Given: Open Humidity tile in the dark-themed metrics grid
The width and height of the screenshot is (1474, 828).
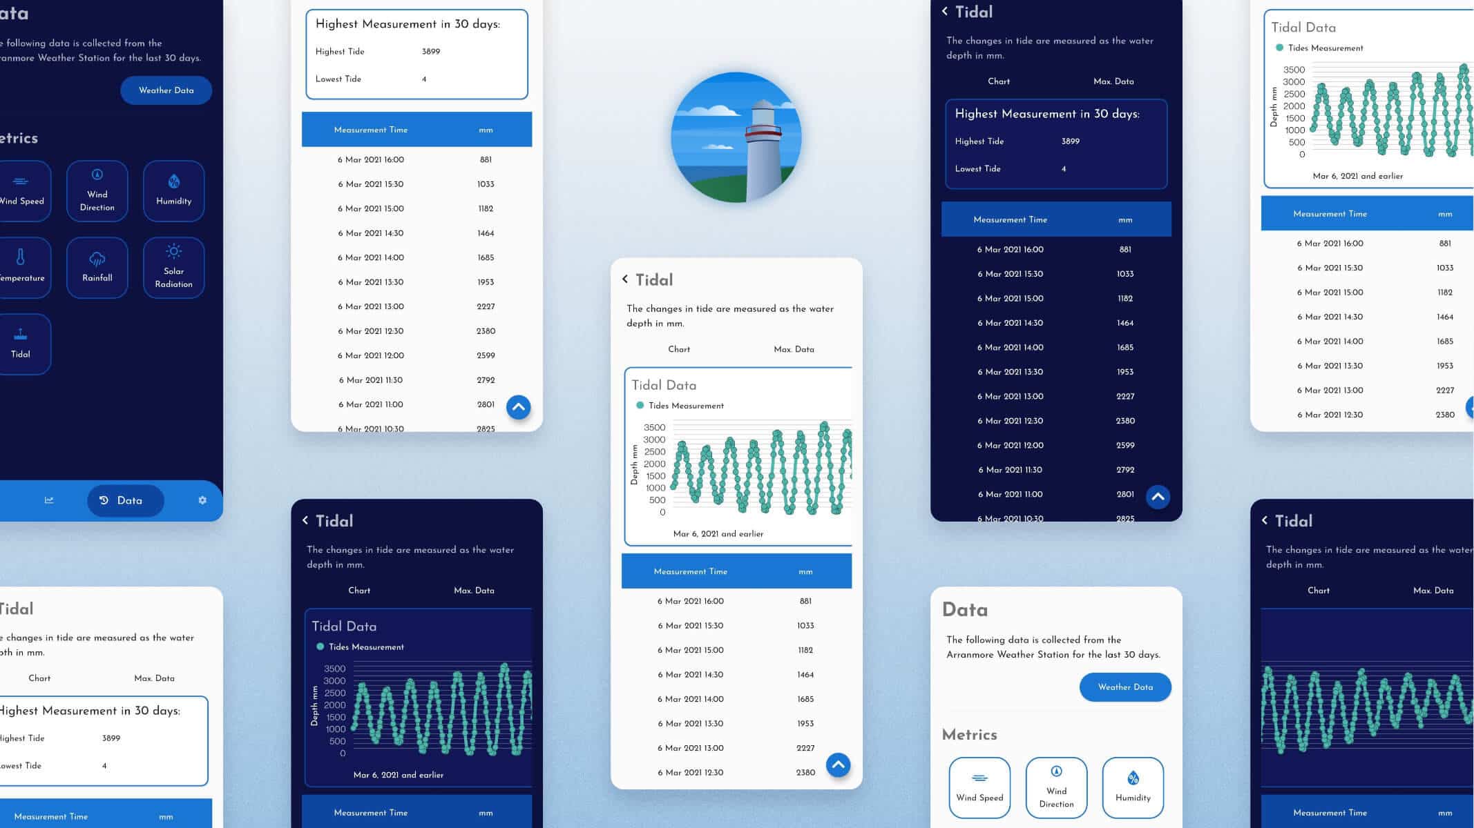Looking at the screenshot, I should [173, 191].
